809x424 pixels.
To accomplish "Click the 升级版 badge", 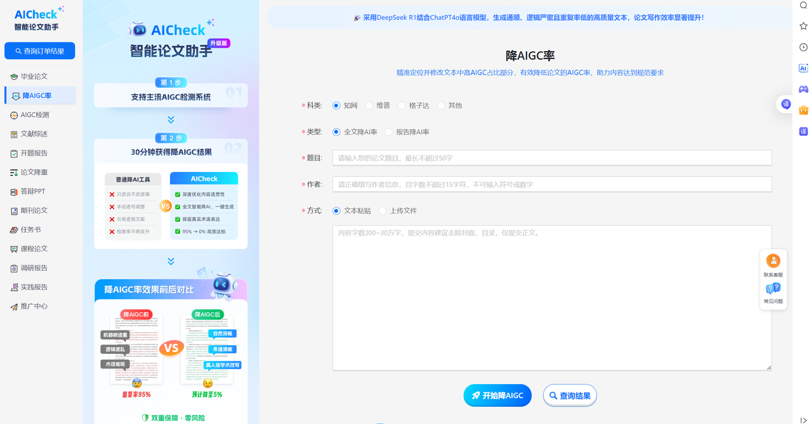I will (219, 44).
